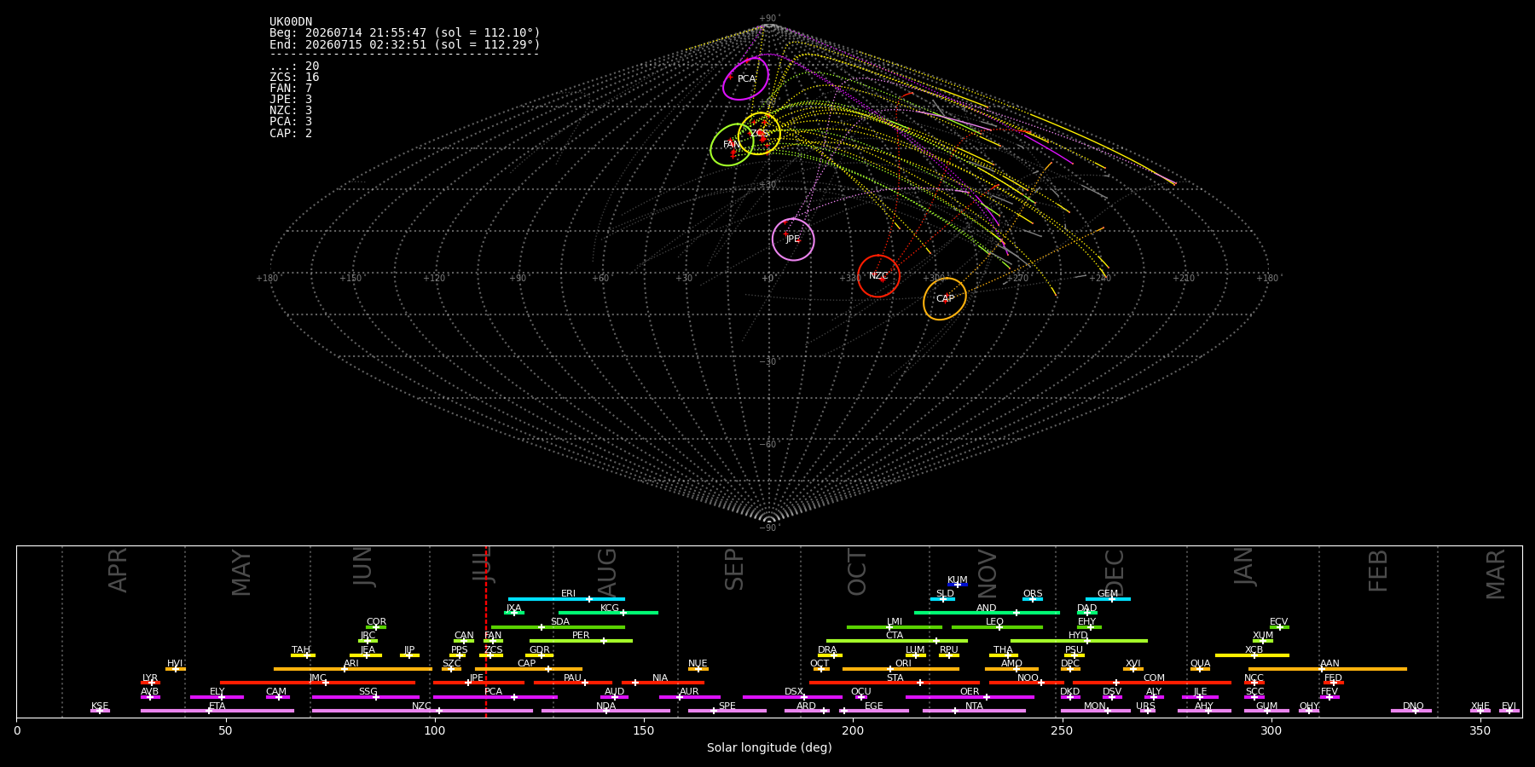Click the AND green shower bar
Image resolution: width=1535 pixels, height=767 pixels.
pos(987,613)
